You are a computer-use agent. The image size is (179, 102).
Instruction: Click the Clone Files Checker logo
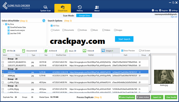pos(16,6)
